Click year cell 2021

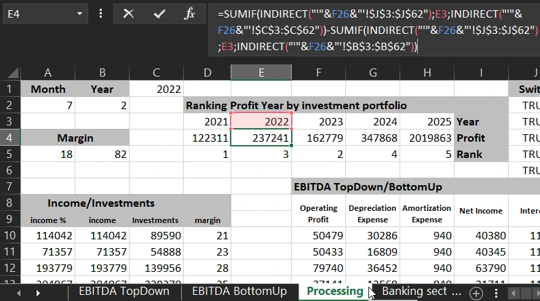coord(208,122)
